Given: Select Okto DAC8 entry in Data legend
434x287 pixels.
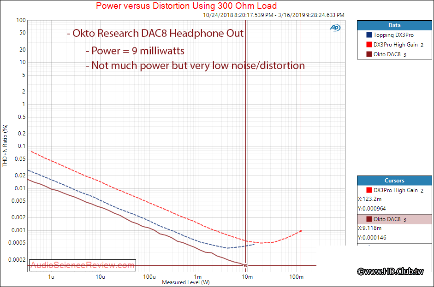Looking at the screenshot, I should tap(386, 54).
